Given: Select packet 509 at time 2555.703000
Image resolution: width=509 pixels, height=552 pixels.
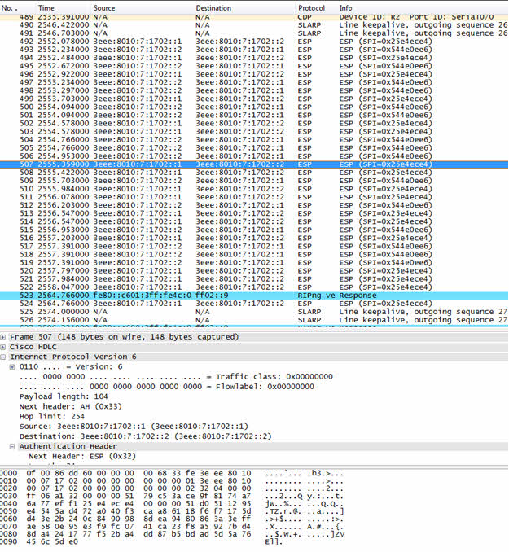Looking at the screenshot, I should (254, 181).
